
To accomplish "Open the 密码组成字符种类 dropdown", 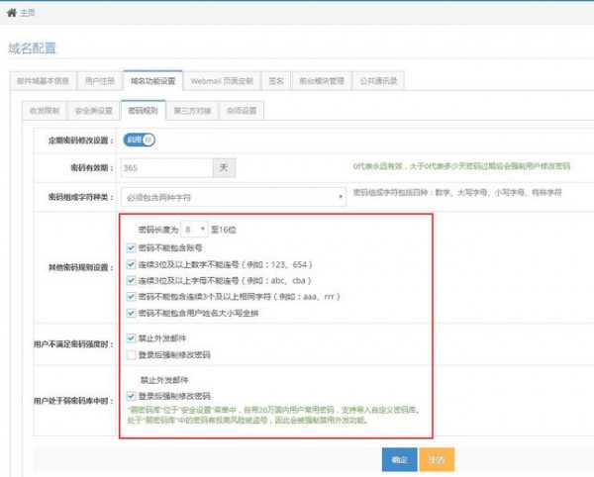I will [x=234, y=197].
